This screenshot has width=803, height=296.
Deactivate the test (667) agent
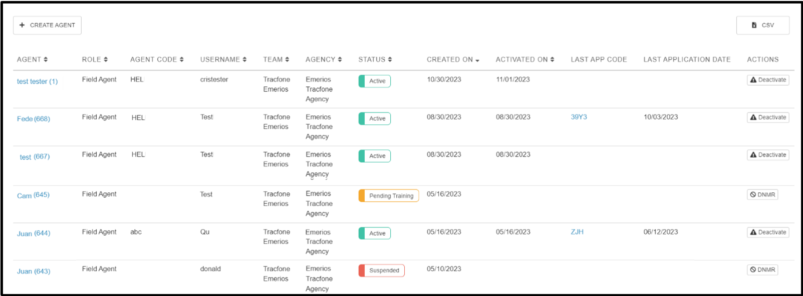point(768,155)
